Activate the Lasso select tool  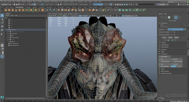2,19
